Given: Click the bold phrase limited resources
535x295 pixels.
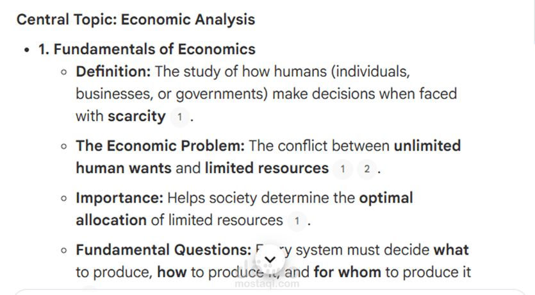Looking at the screenshot, I should (x=267, y=168).
